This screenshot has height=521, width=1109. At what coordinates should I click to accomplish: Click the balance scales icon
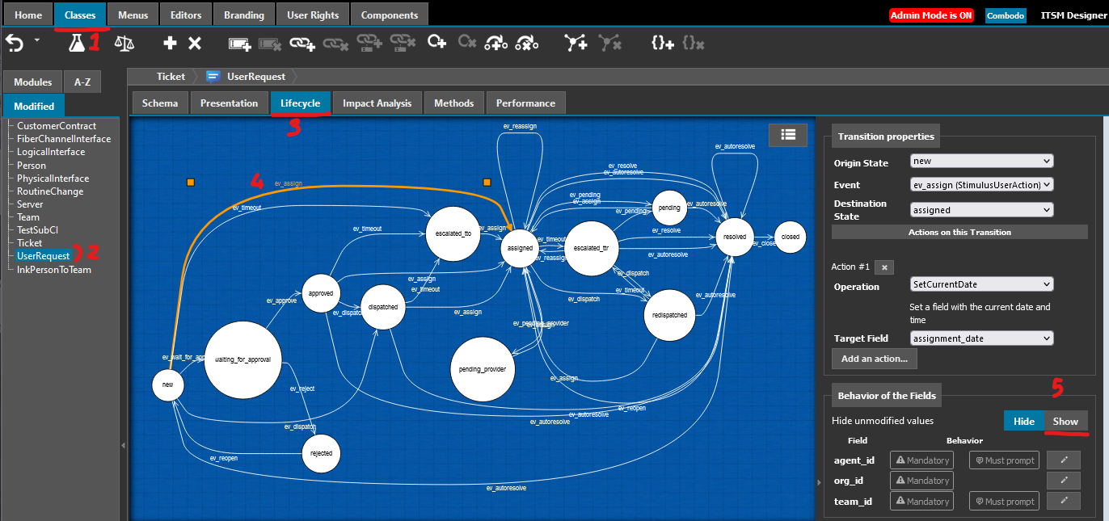124,44
